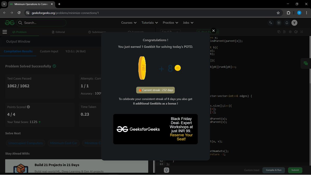Viewport: 311px width, 175px height.
Task: Click the Submit button
Action: click(x=295, y=170)
